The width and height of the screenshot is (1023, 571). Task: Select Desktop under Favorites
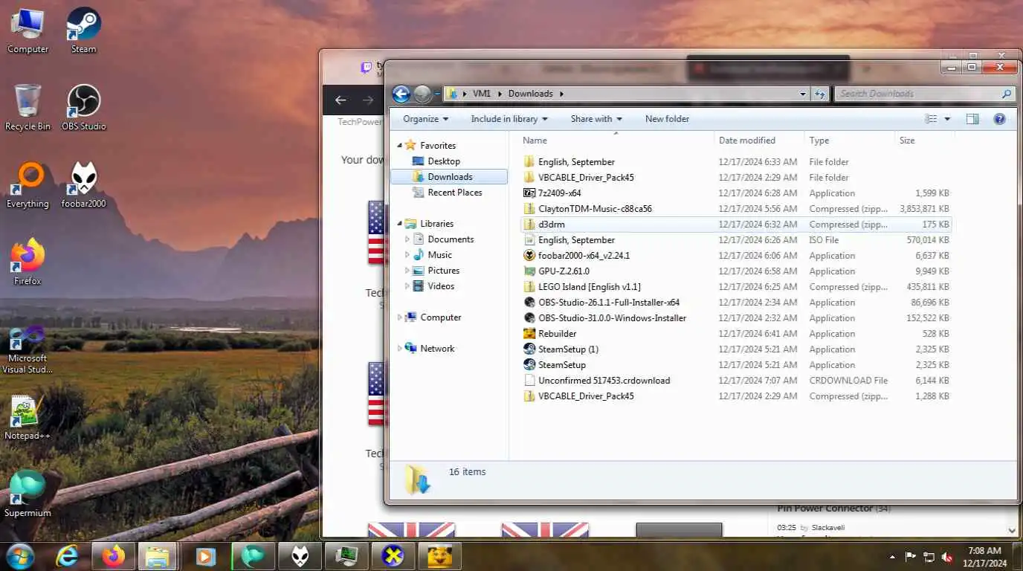[444, 161]
